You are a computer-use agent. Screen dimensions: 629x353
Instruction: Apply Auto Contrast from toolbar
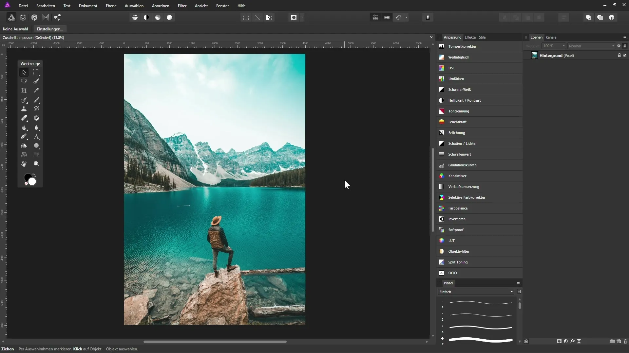(x=146, y=17)
